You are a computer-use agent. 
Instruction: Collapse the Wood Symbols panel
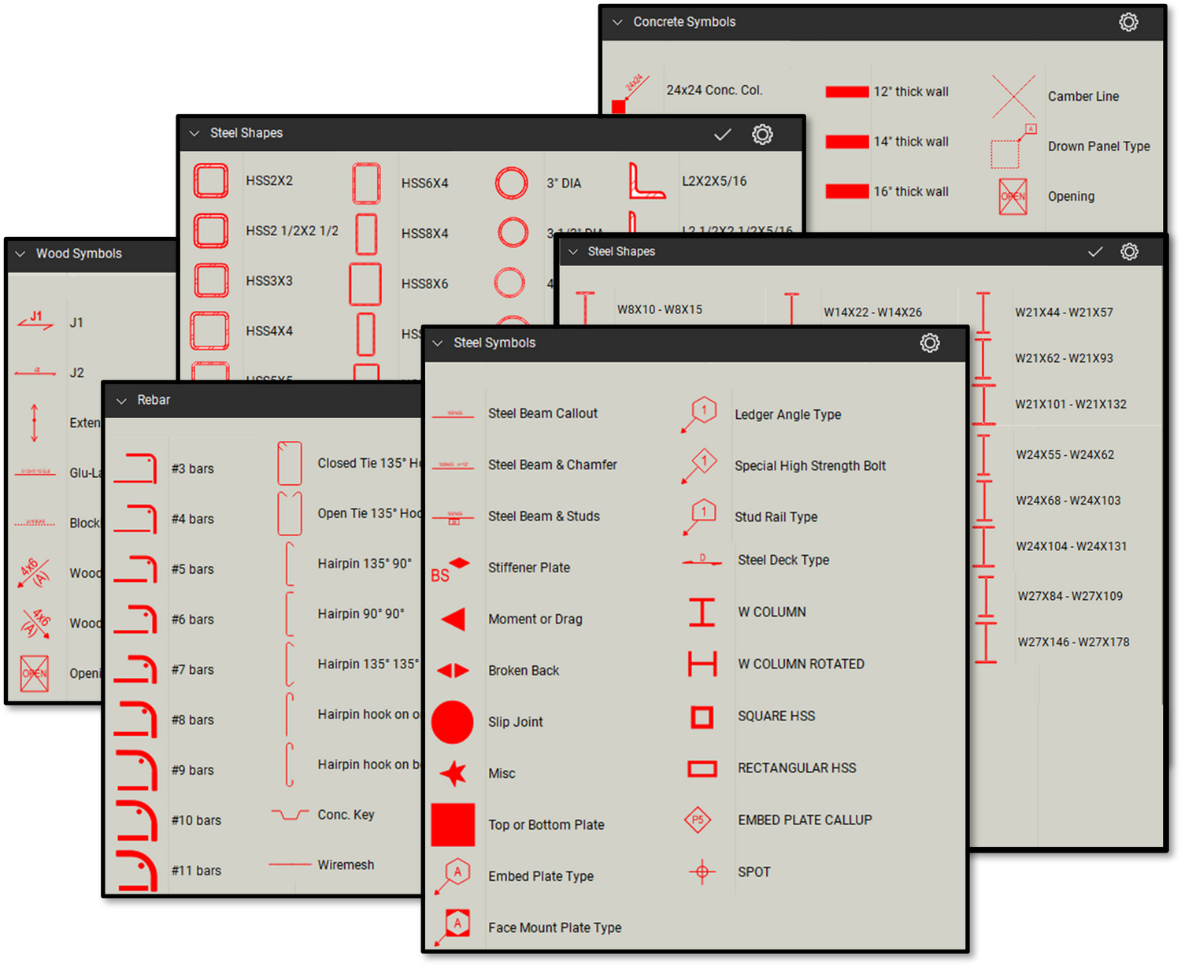[20, 254]
